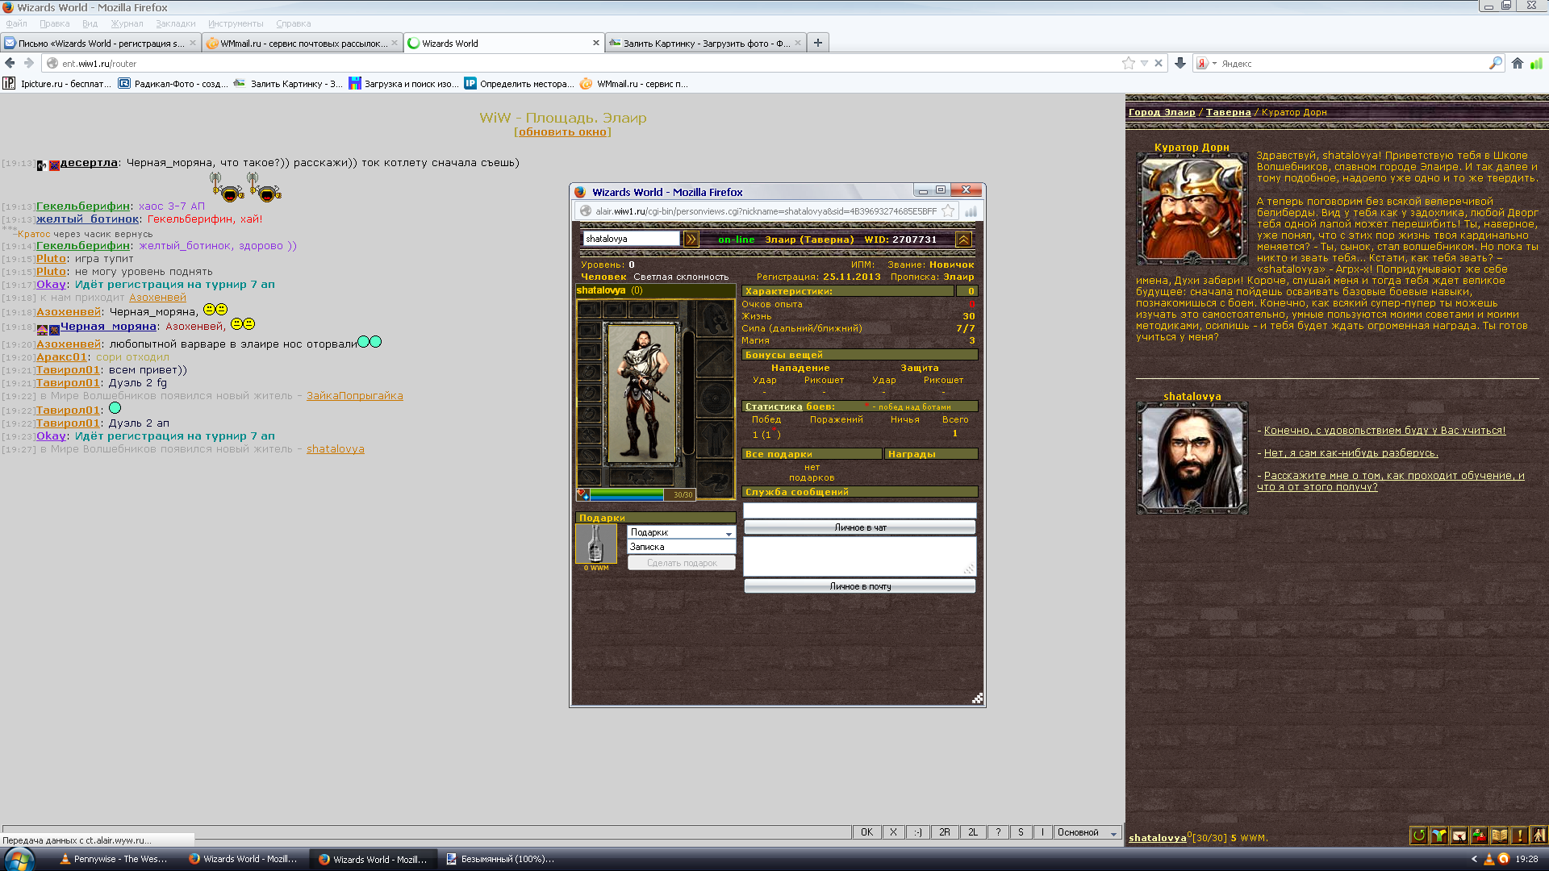
Task: Click the Записка gift note field
Action: (x=681, y=547)
